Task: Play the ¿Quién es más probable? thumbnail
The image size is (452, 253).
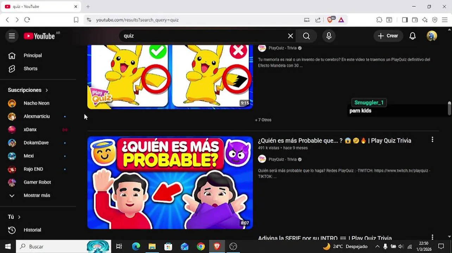Action: 170,183
